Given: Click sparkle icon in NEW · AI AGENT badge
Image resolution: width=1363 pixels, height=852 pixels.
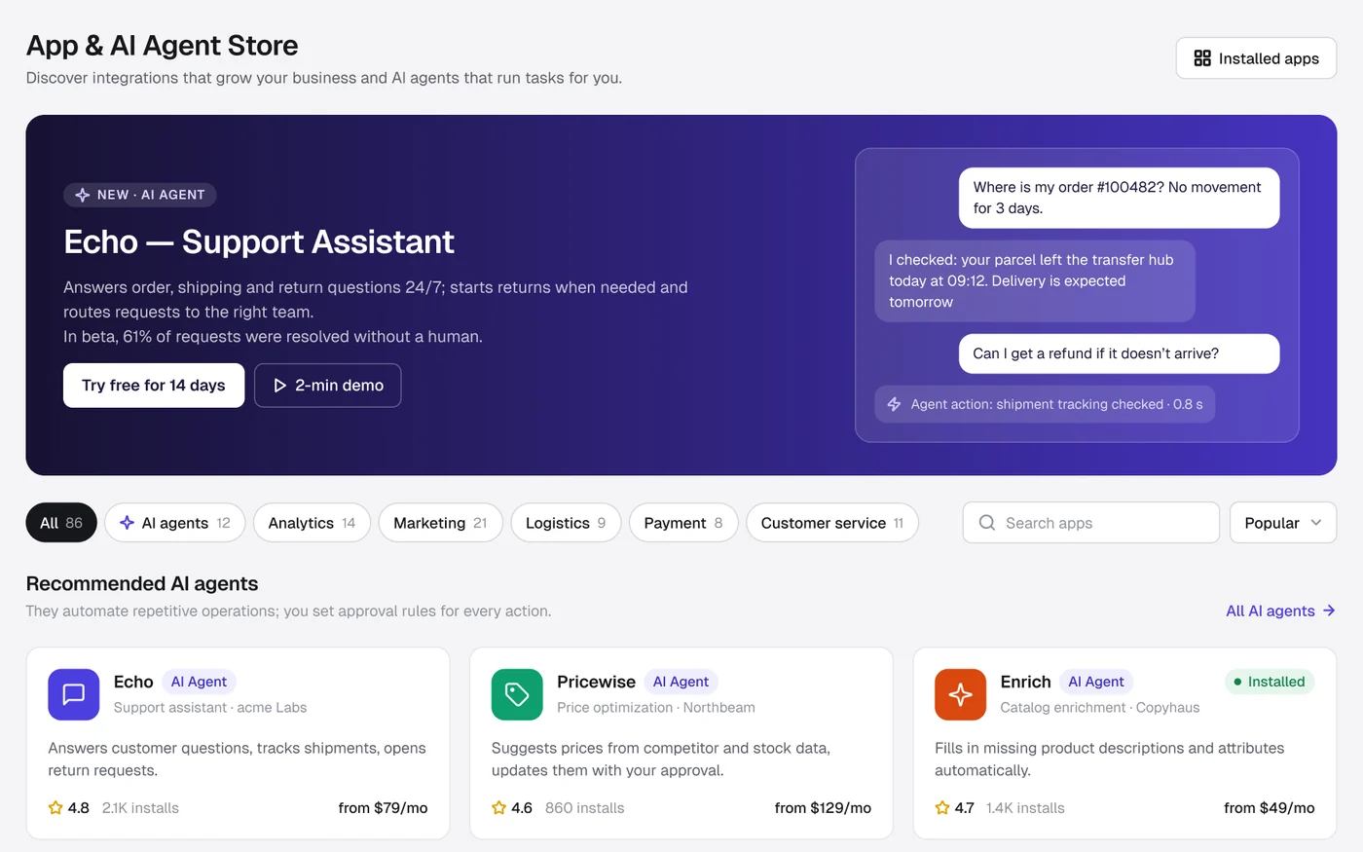Looking at the screenshot, I should click(x=83, y=195).
